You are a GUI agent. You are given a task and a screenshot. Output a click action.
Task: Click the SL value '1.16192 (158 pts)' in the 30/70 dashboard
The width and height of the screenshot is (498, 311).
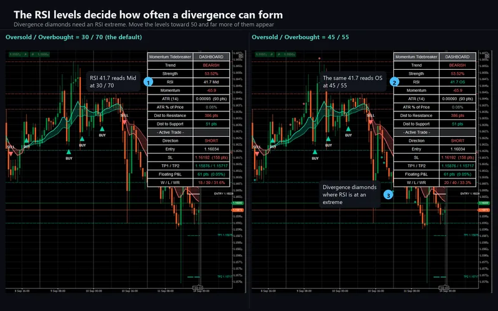pos(211,157)
